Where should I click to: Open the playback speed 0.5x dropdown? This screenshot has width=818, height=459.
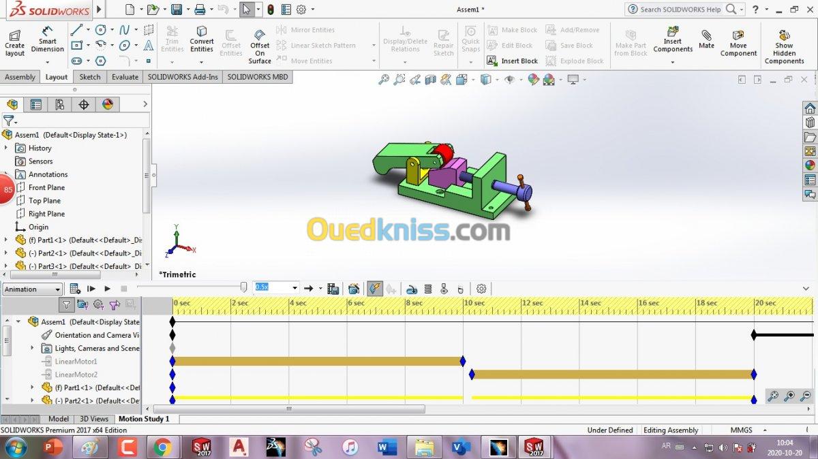276,288
